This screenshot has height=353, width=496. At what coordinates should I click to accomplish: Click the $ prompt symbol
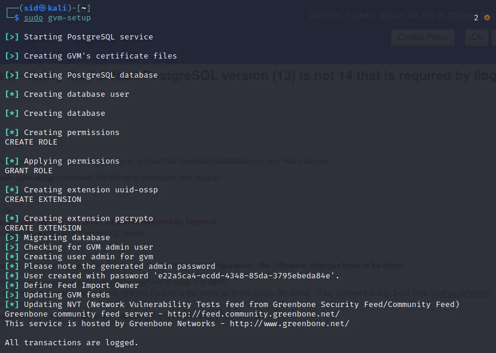[x=17, y=18]
